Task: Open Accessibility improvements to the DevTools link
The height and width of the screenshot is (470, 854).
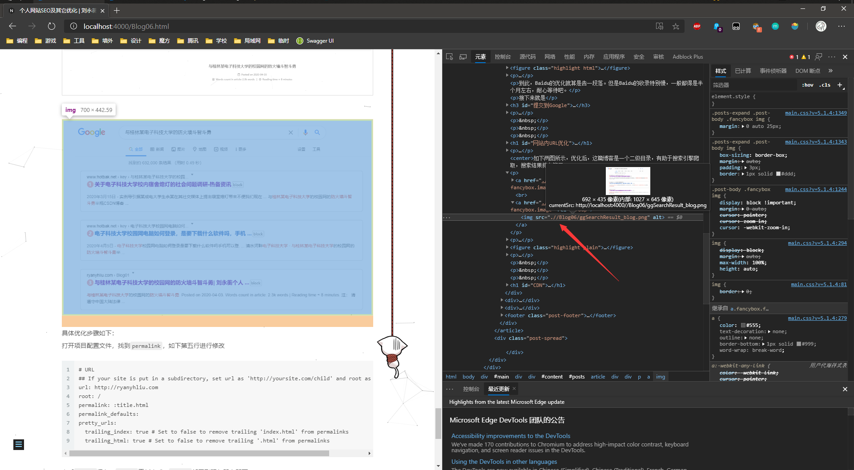Action: click(511, 436)
